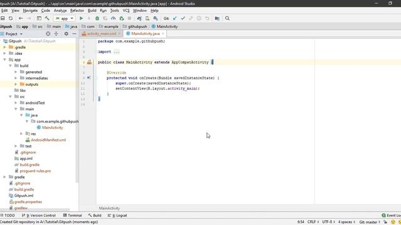This screenshot has width=401, height=225.
Task: Open the Edit menu
Action: coord(4,11)
